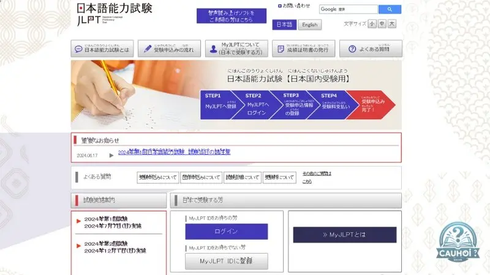Click the 試験実施案内 section header

click(119, 200)
